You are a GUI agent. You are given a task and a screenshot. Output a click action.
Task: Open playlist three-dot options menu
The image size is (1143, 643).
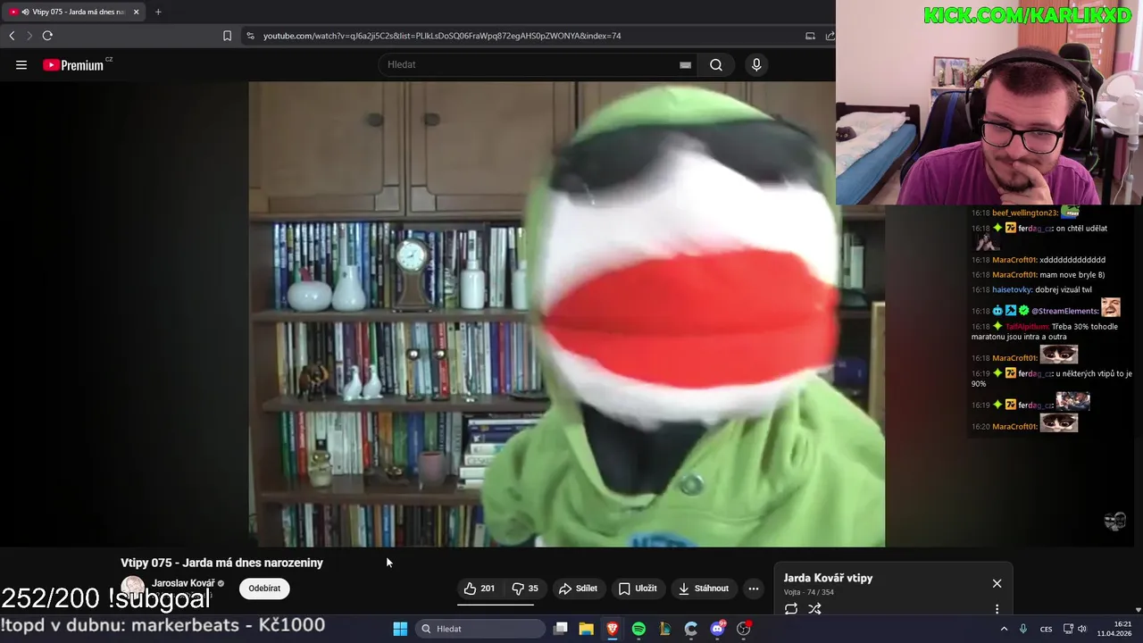coord(997,609)
